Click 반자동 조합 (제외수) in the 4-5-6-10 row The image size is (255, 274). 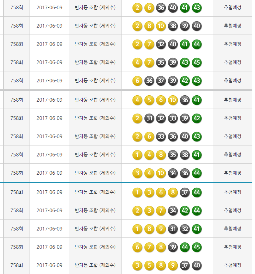[x=95, y=100]
